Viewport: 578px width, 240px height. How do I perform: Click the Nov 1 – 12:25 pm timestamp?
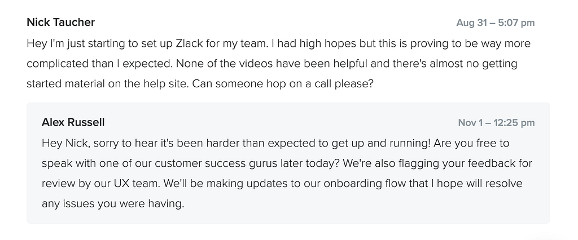pyautogui.click(x=496, y=123)
